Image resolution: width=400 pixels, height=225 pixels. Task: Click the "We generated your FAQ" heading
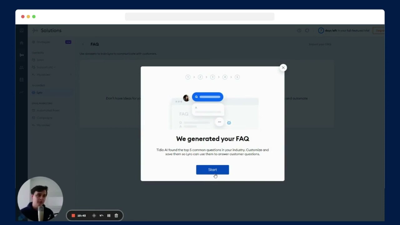(x=212, y=139)
